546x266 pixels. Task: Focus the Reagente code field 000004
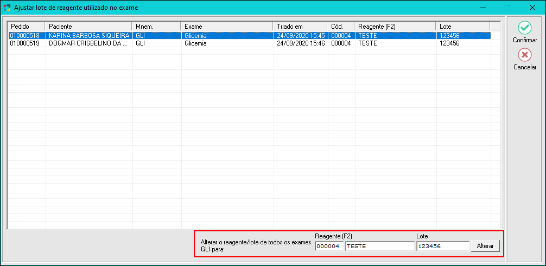[329, 246]
